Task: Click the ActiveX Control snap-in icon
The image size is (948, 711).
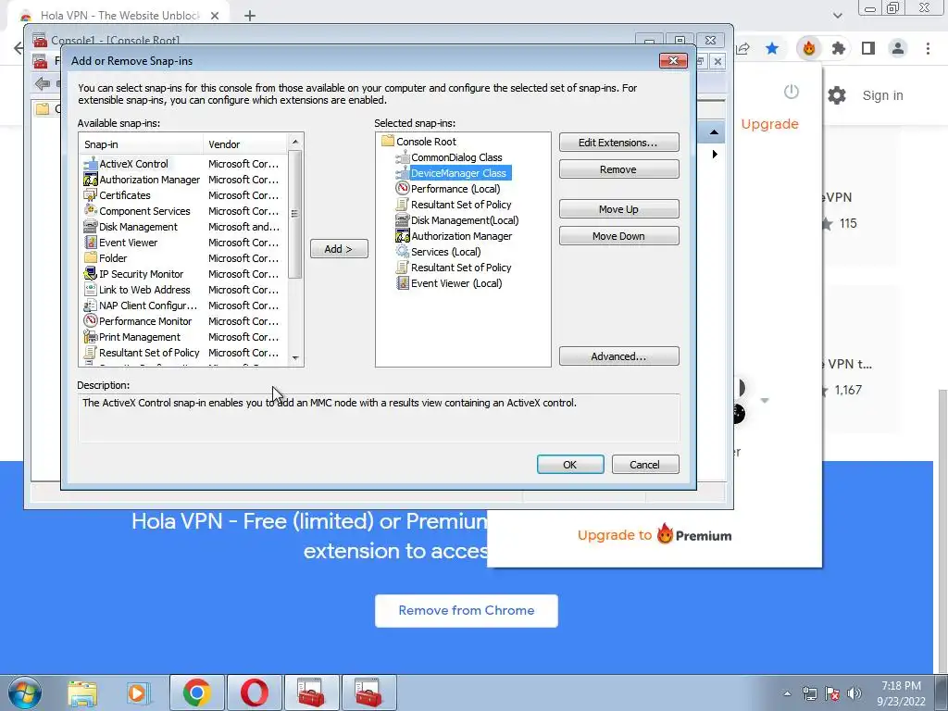Action: (90, 164)
